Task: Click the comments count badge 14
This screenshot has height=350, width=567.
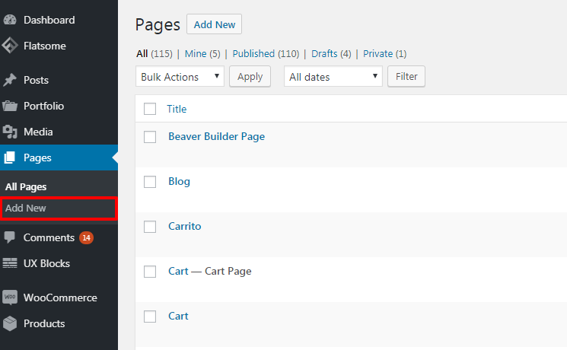Action: pos(87,237)
